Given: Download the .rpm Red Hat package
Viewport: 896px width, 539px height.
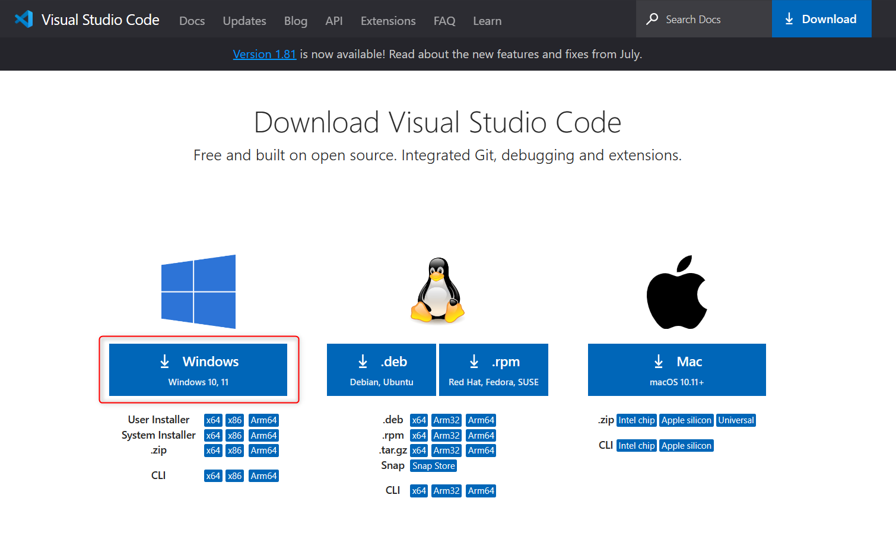Looking at the screenshot, I should (494, 370).
